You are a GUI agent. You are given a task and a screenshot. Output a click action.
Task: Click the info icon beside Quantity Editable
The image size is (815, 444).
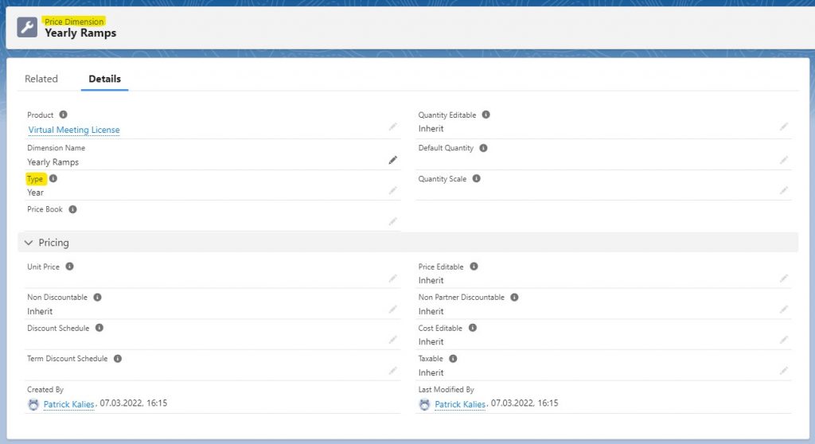(485, 115)
